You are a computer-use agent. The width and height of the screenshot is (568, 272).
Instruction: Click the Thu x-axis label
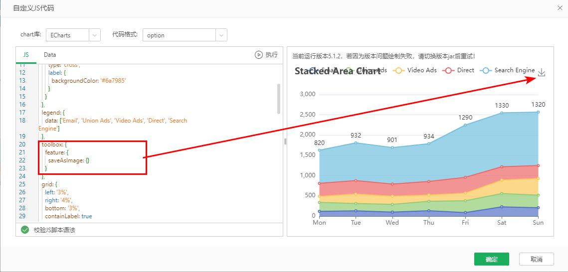click(x=429, y=223)
